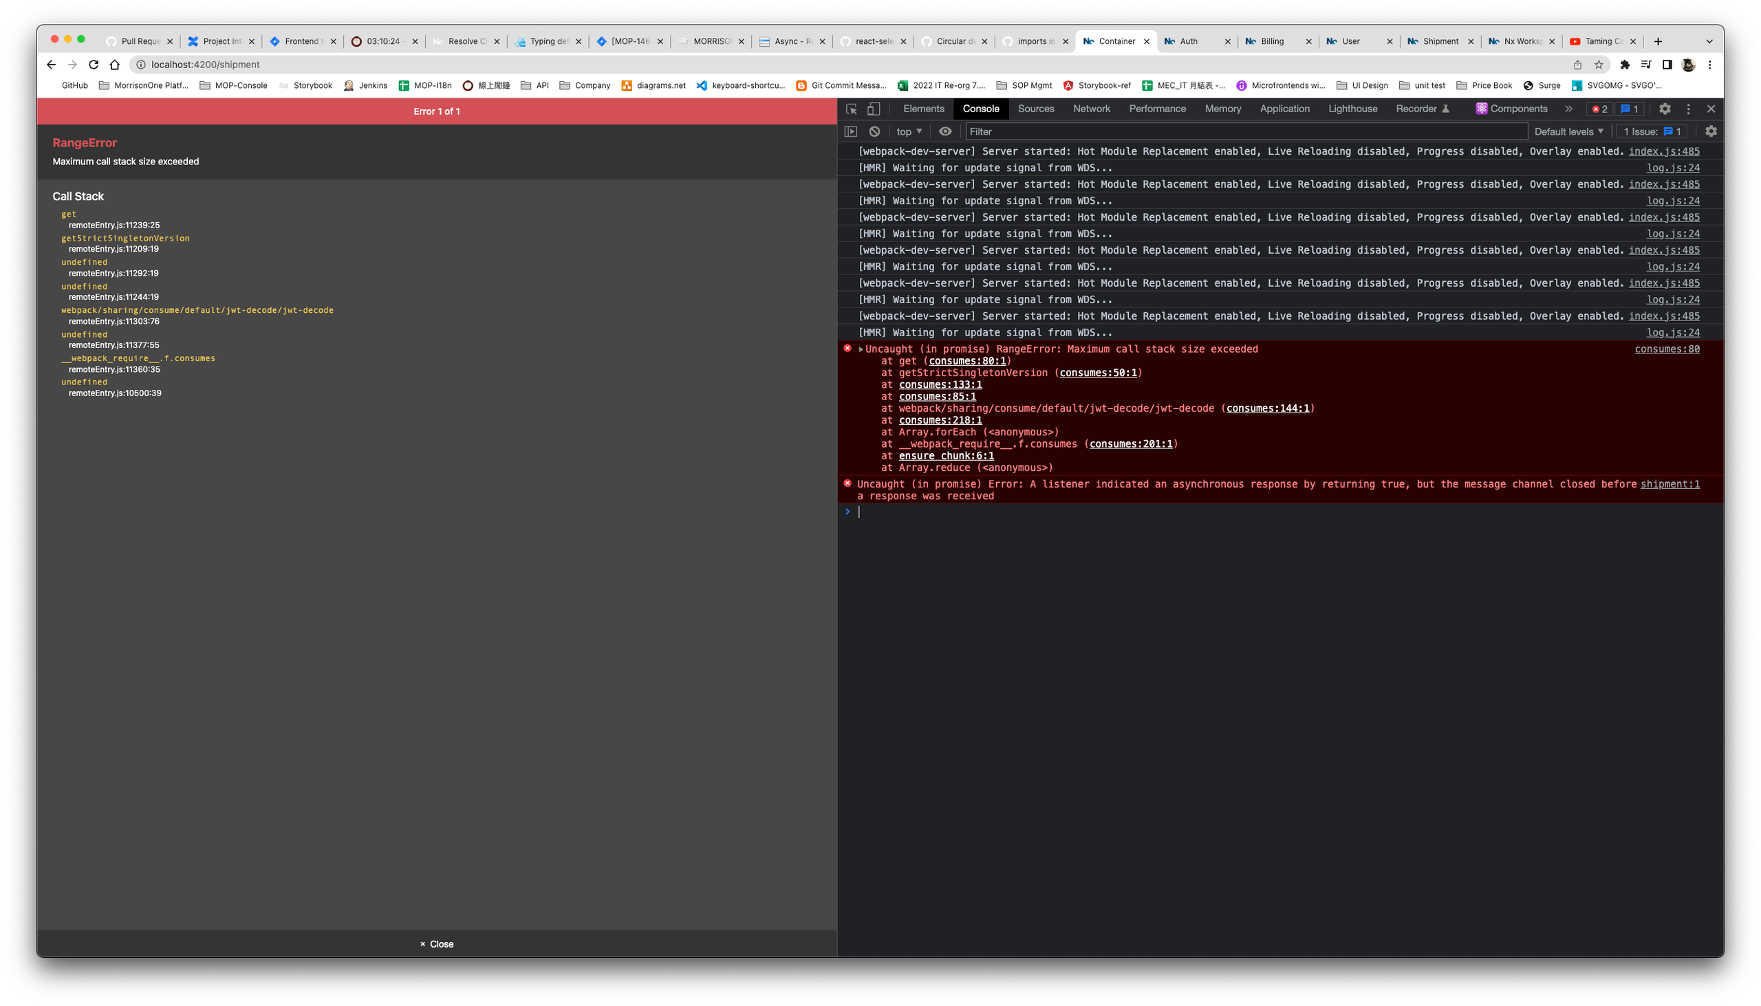This screenshot has height=1006, width=1761.
Task: Toggle the browser side panel icon
Action: [x=1666, y=64]
